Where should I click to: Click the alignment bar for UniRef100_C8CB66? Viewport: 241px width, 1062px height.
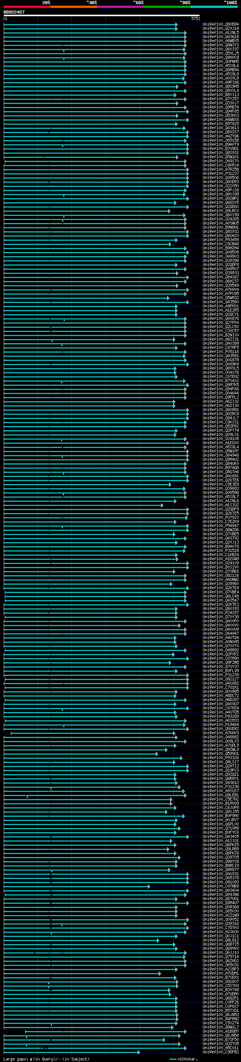[87, 244]
